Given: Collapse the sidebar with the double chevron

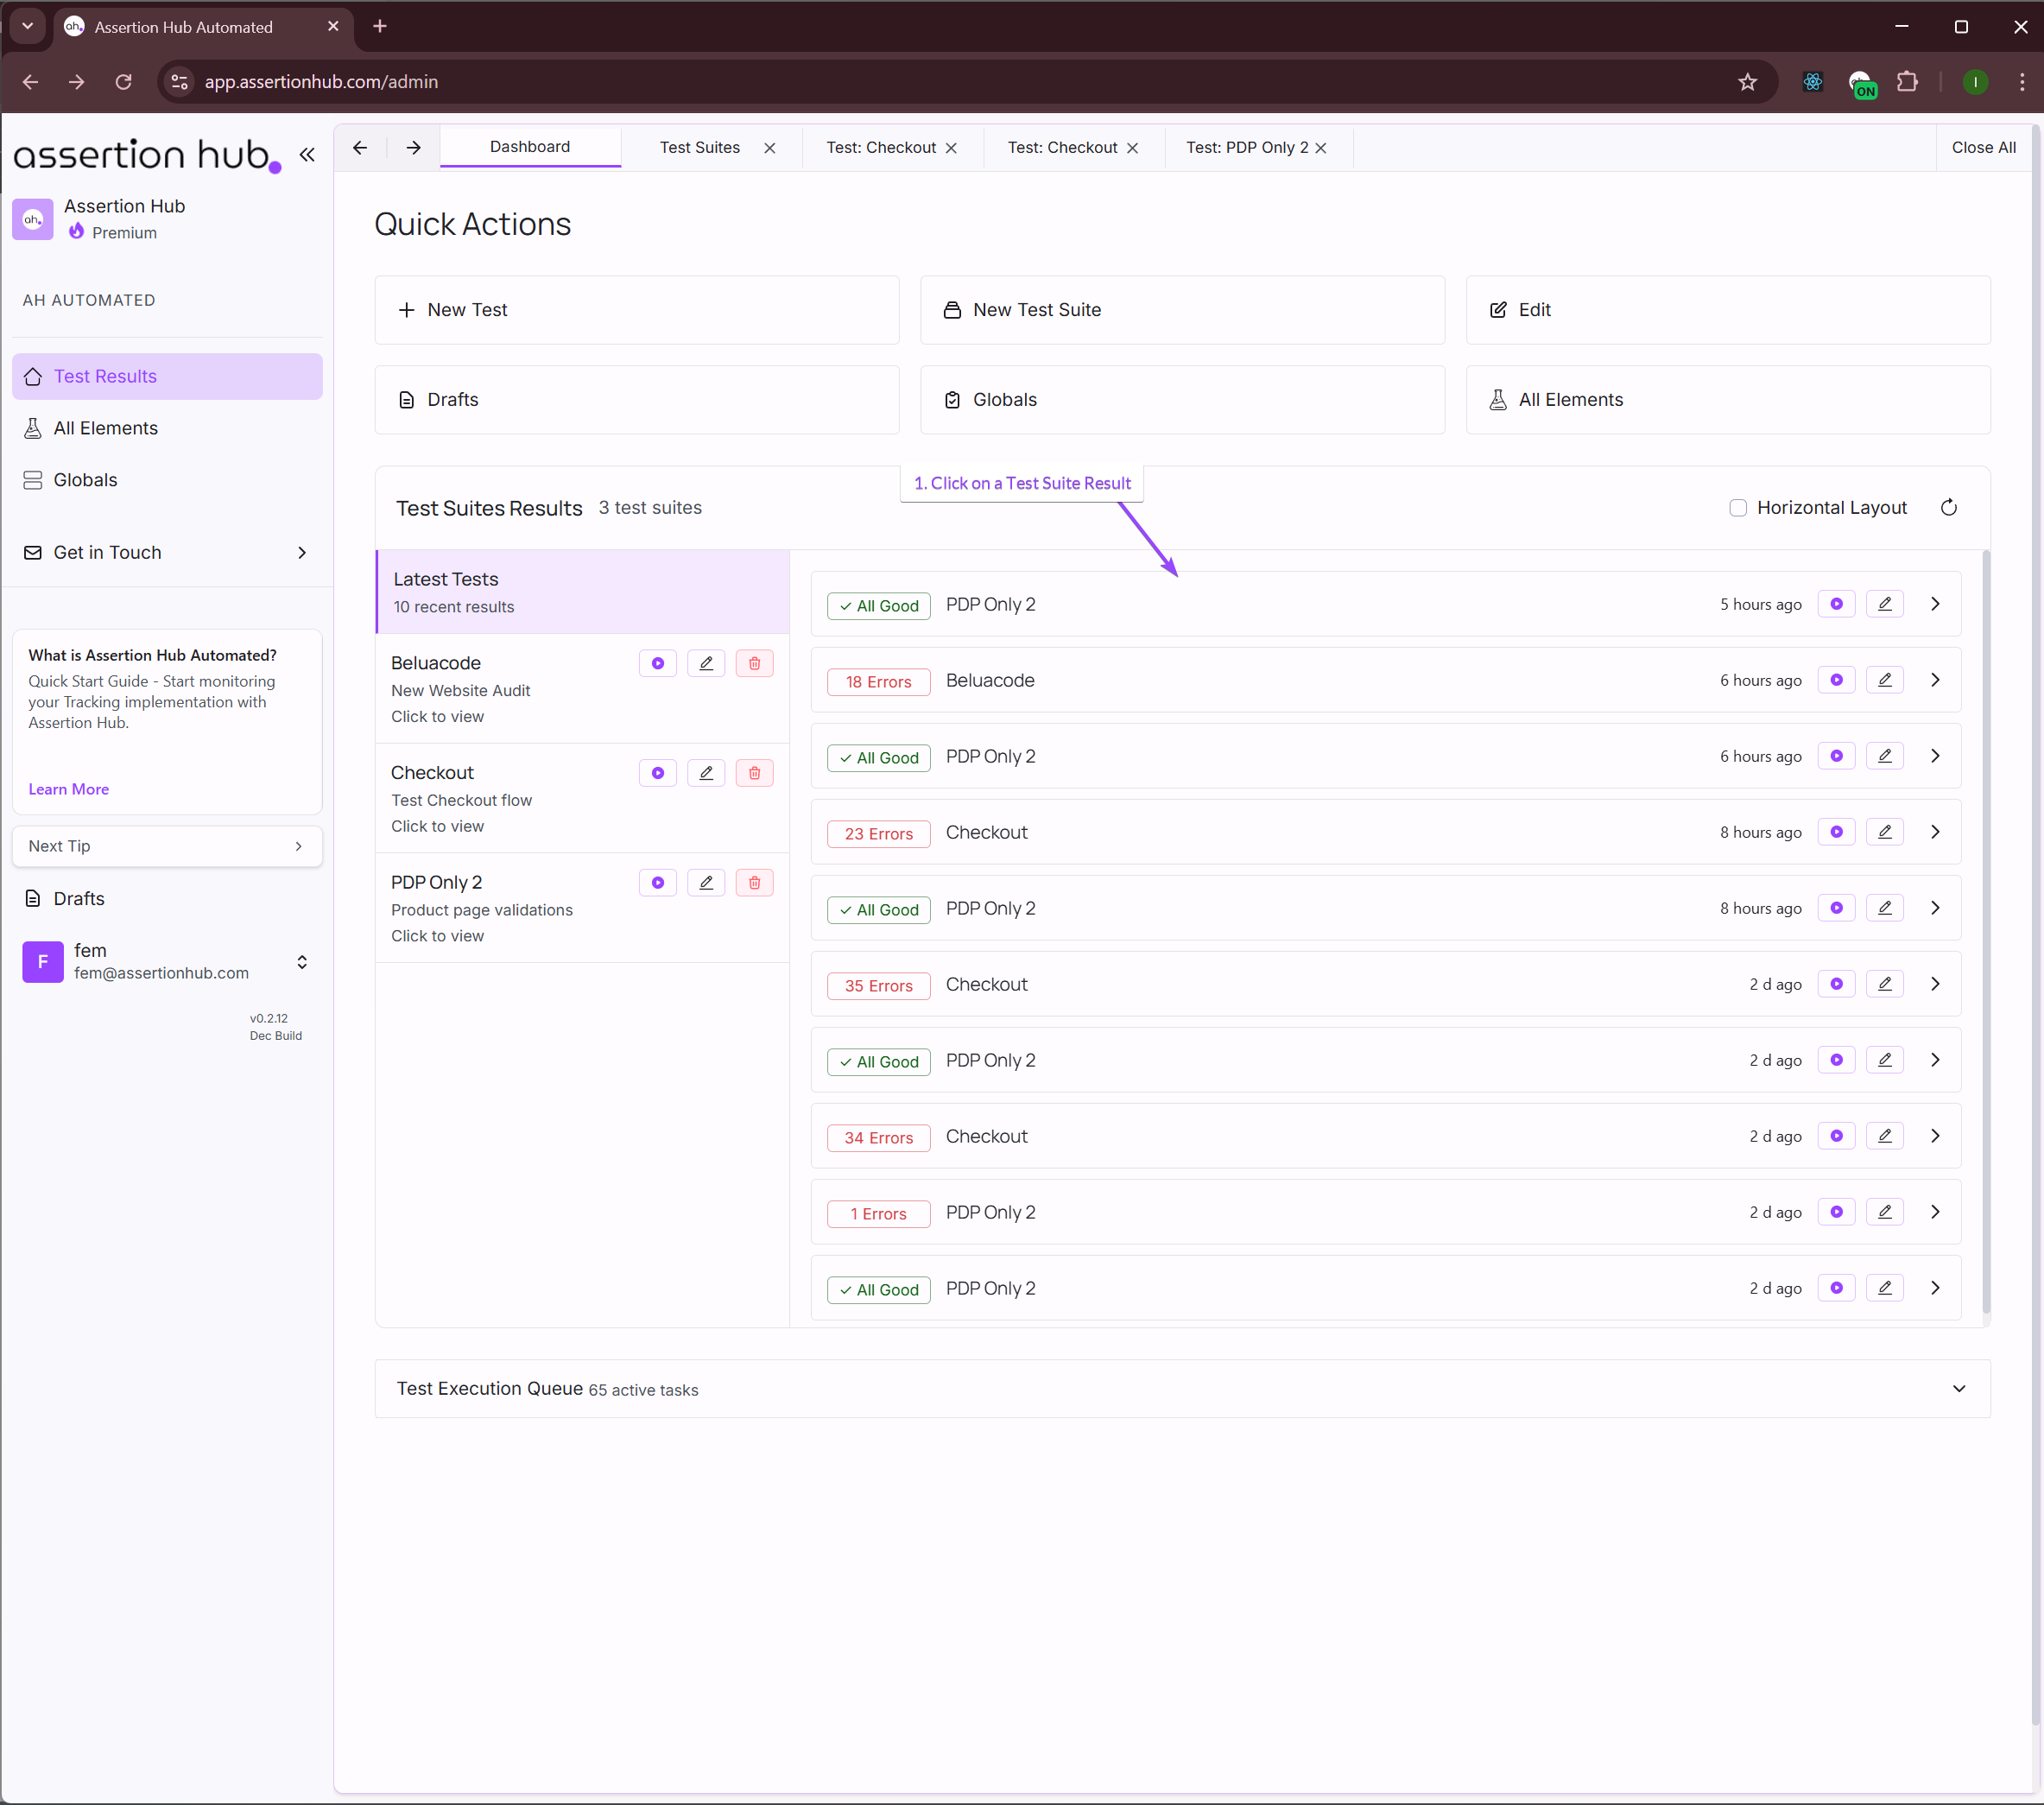Looking at the screenshot, I should pos(307,155).
